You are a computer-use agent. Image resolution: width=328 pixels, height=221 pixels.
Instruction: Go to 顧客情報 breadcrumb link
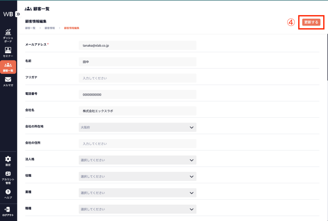pyautogui.click(x=49, y=28)
